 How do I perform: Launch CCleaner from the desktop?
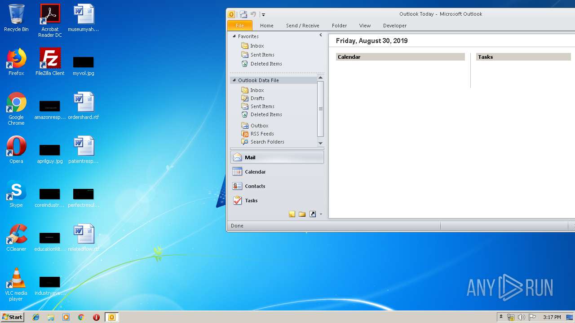[16, 237]
